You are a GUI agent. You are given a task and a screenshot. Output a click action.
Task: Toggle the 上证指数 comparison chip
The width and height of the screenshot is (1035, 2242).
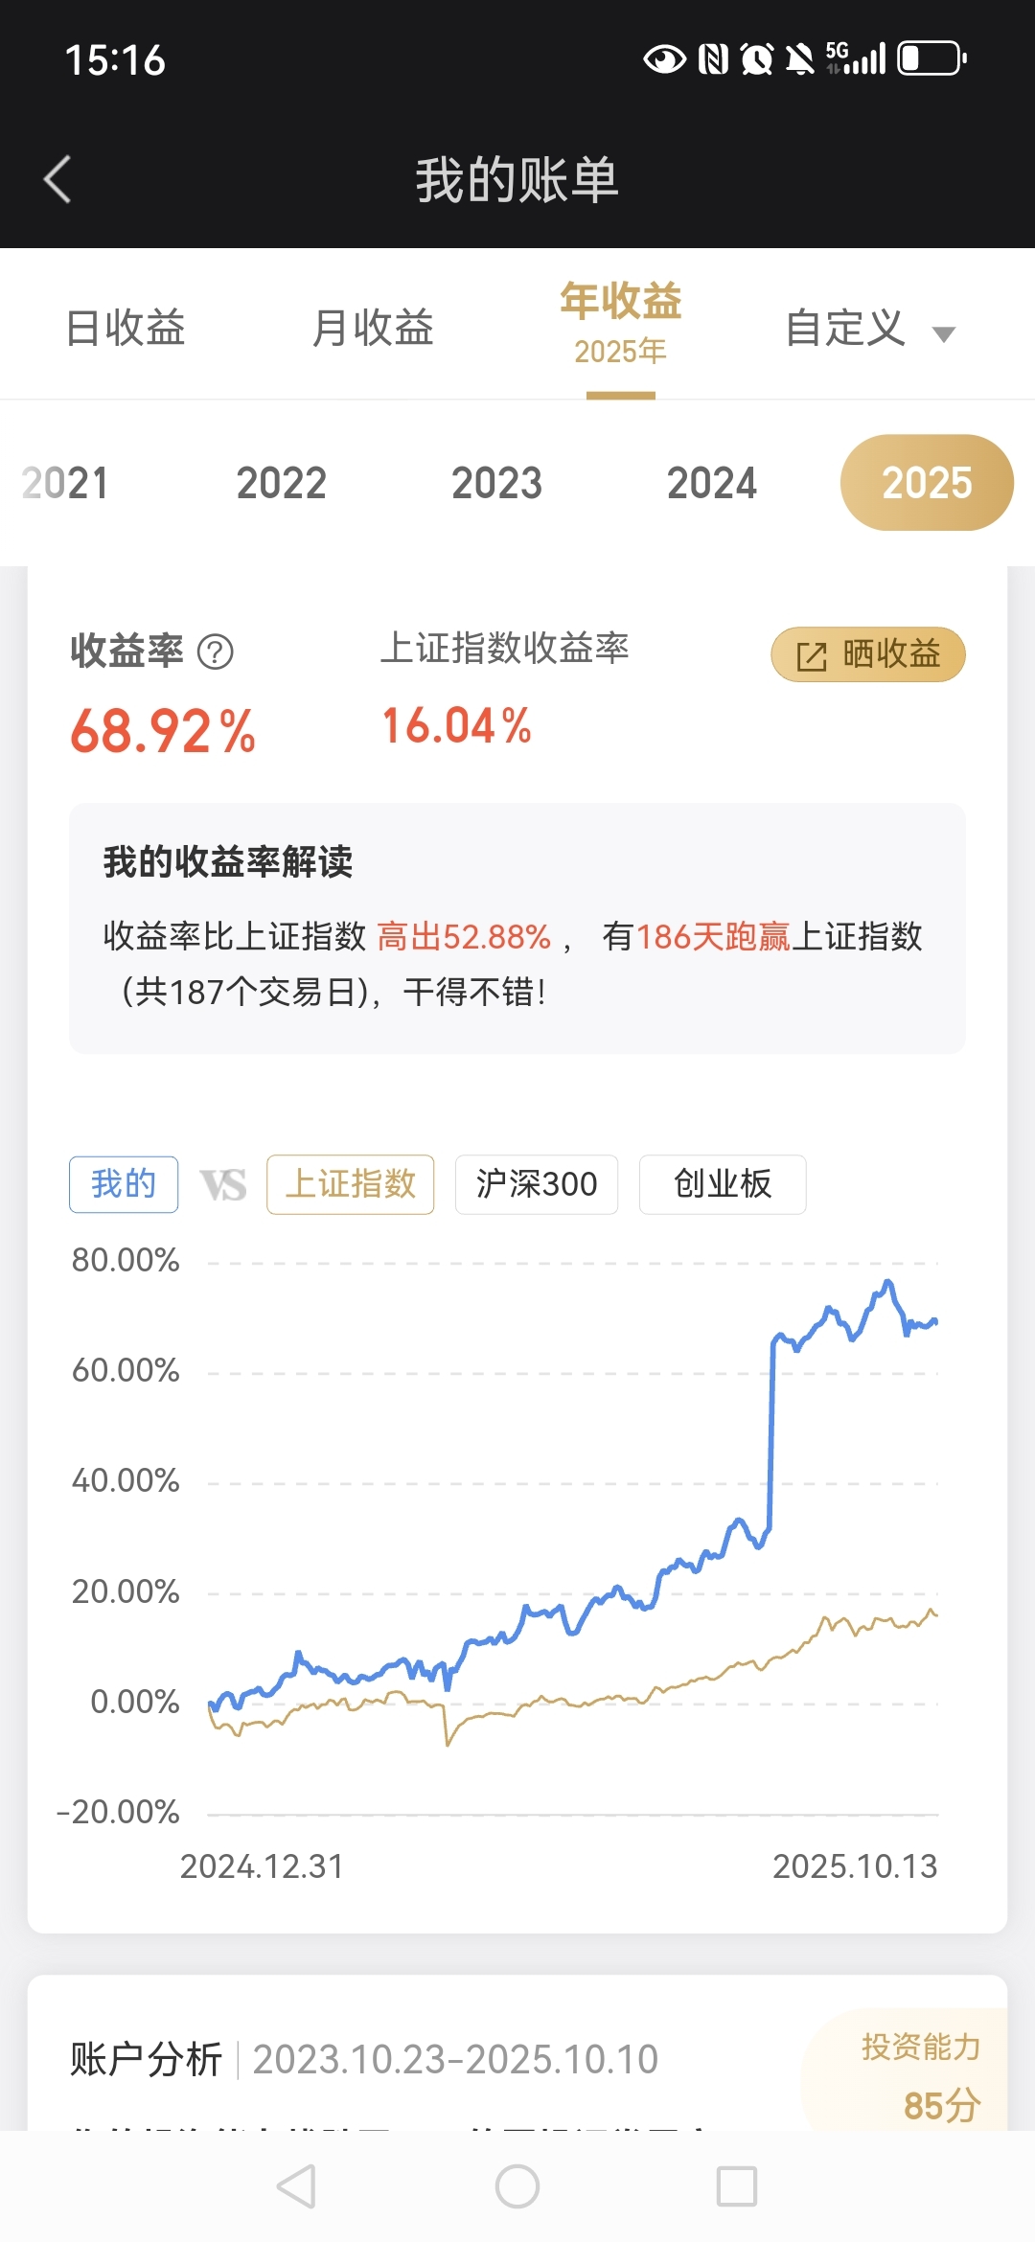point(351,1184)
